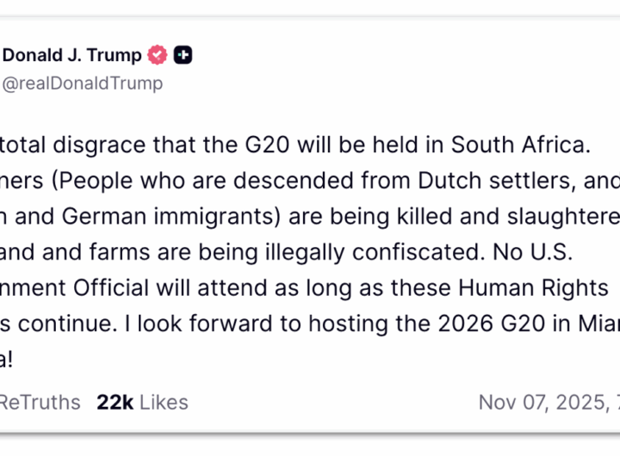Viewport: 620px width, 456px height.
Task: Click the black plus badge icon
Action: (x=183, y=56)
